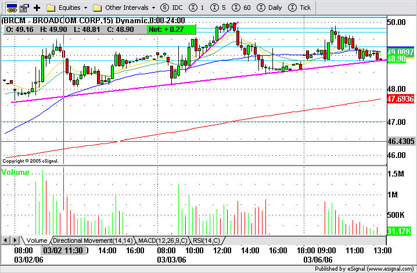
Task: Switch to the 5 minute interval
Action: click(x=218, y=8)
